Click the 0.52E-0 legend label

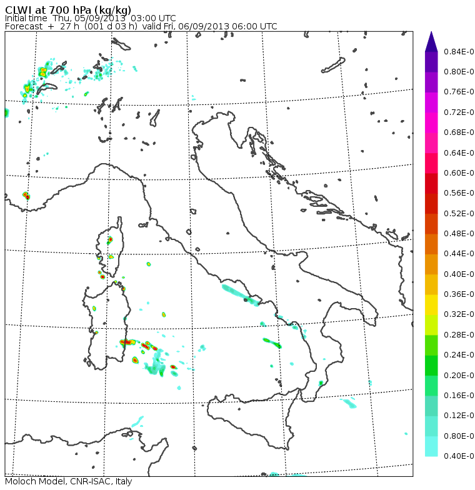pyautogui.click(x=459, y=214)
